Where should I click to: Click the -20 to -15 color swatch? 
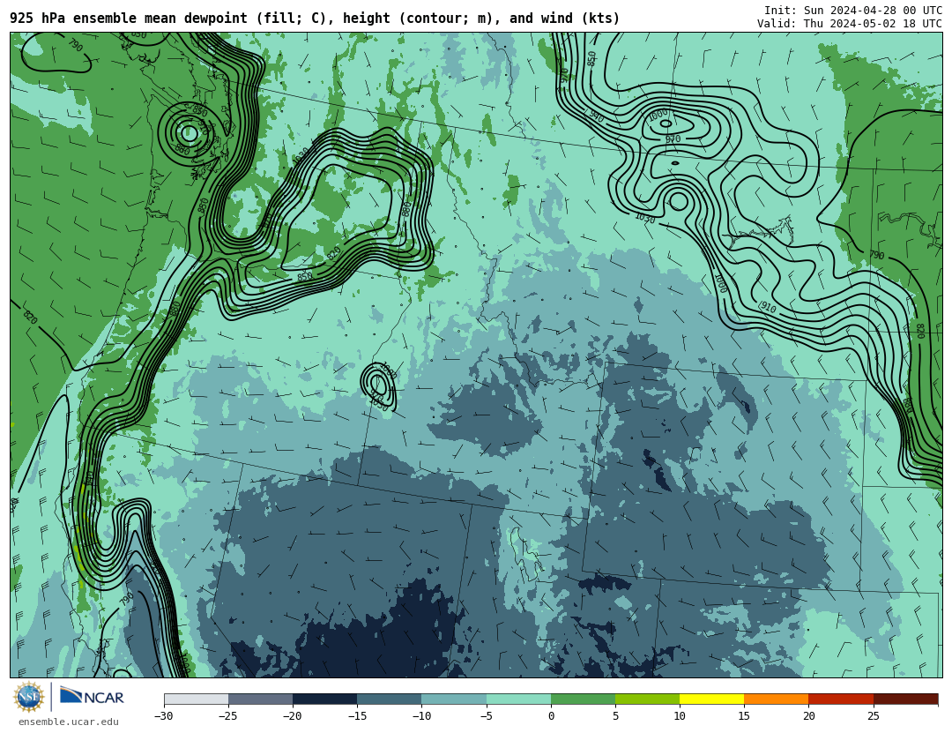click(324, 699)
